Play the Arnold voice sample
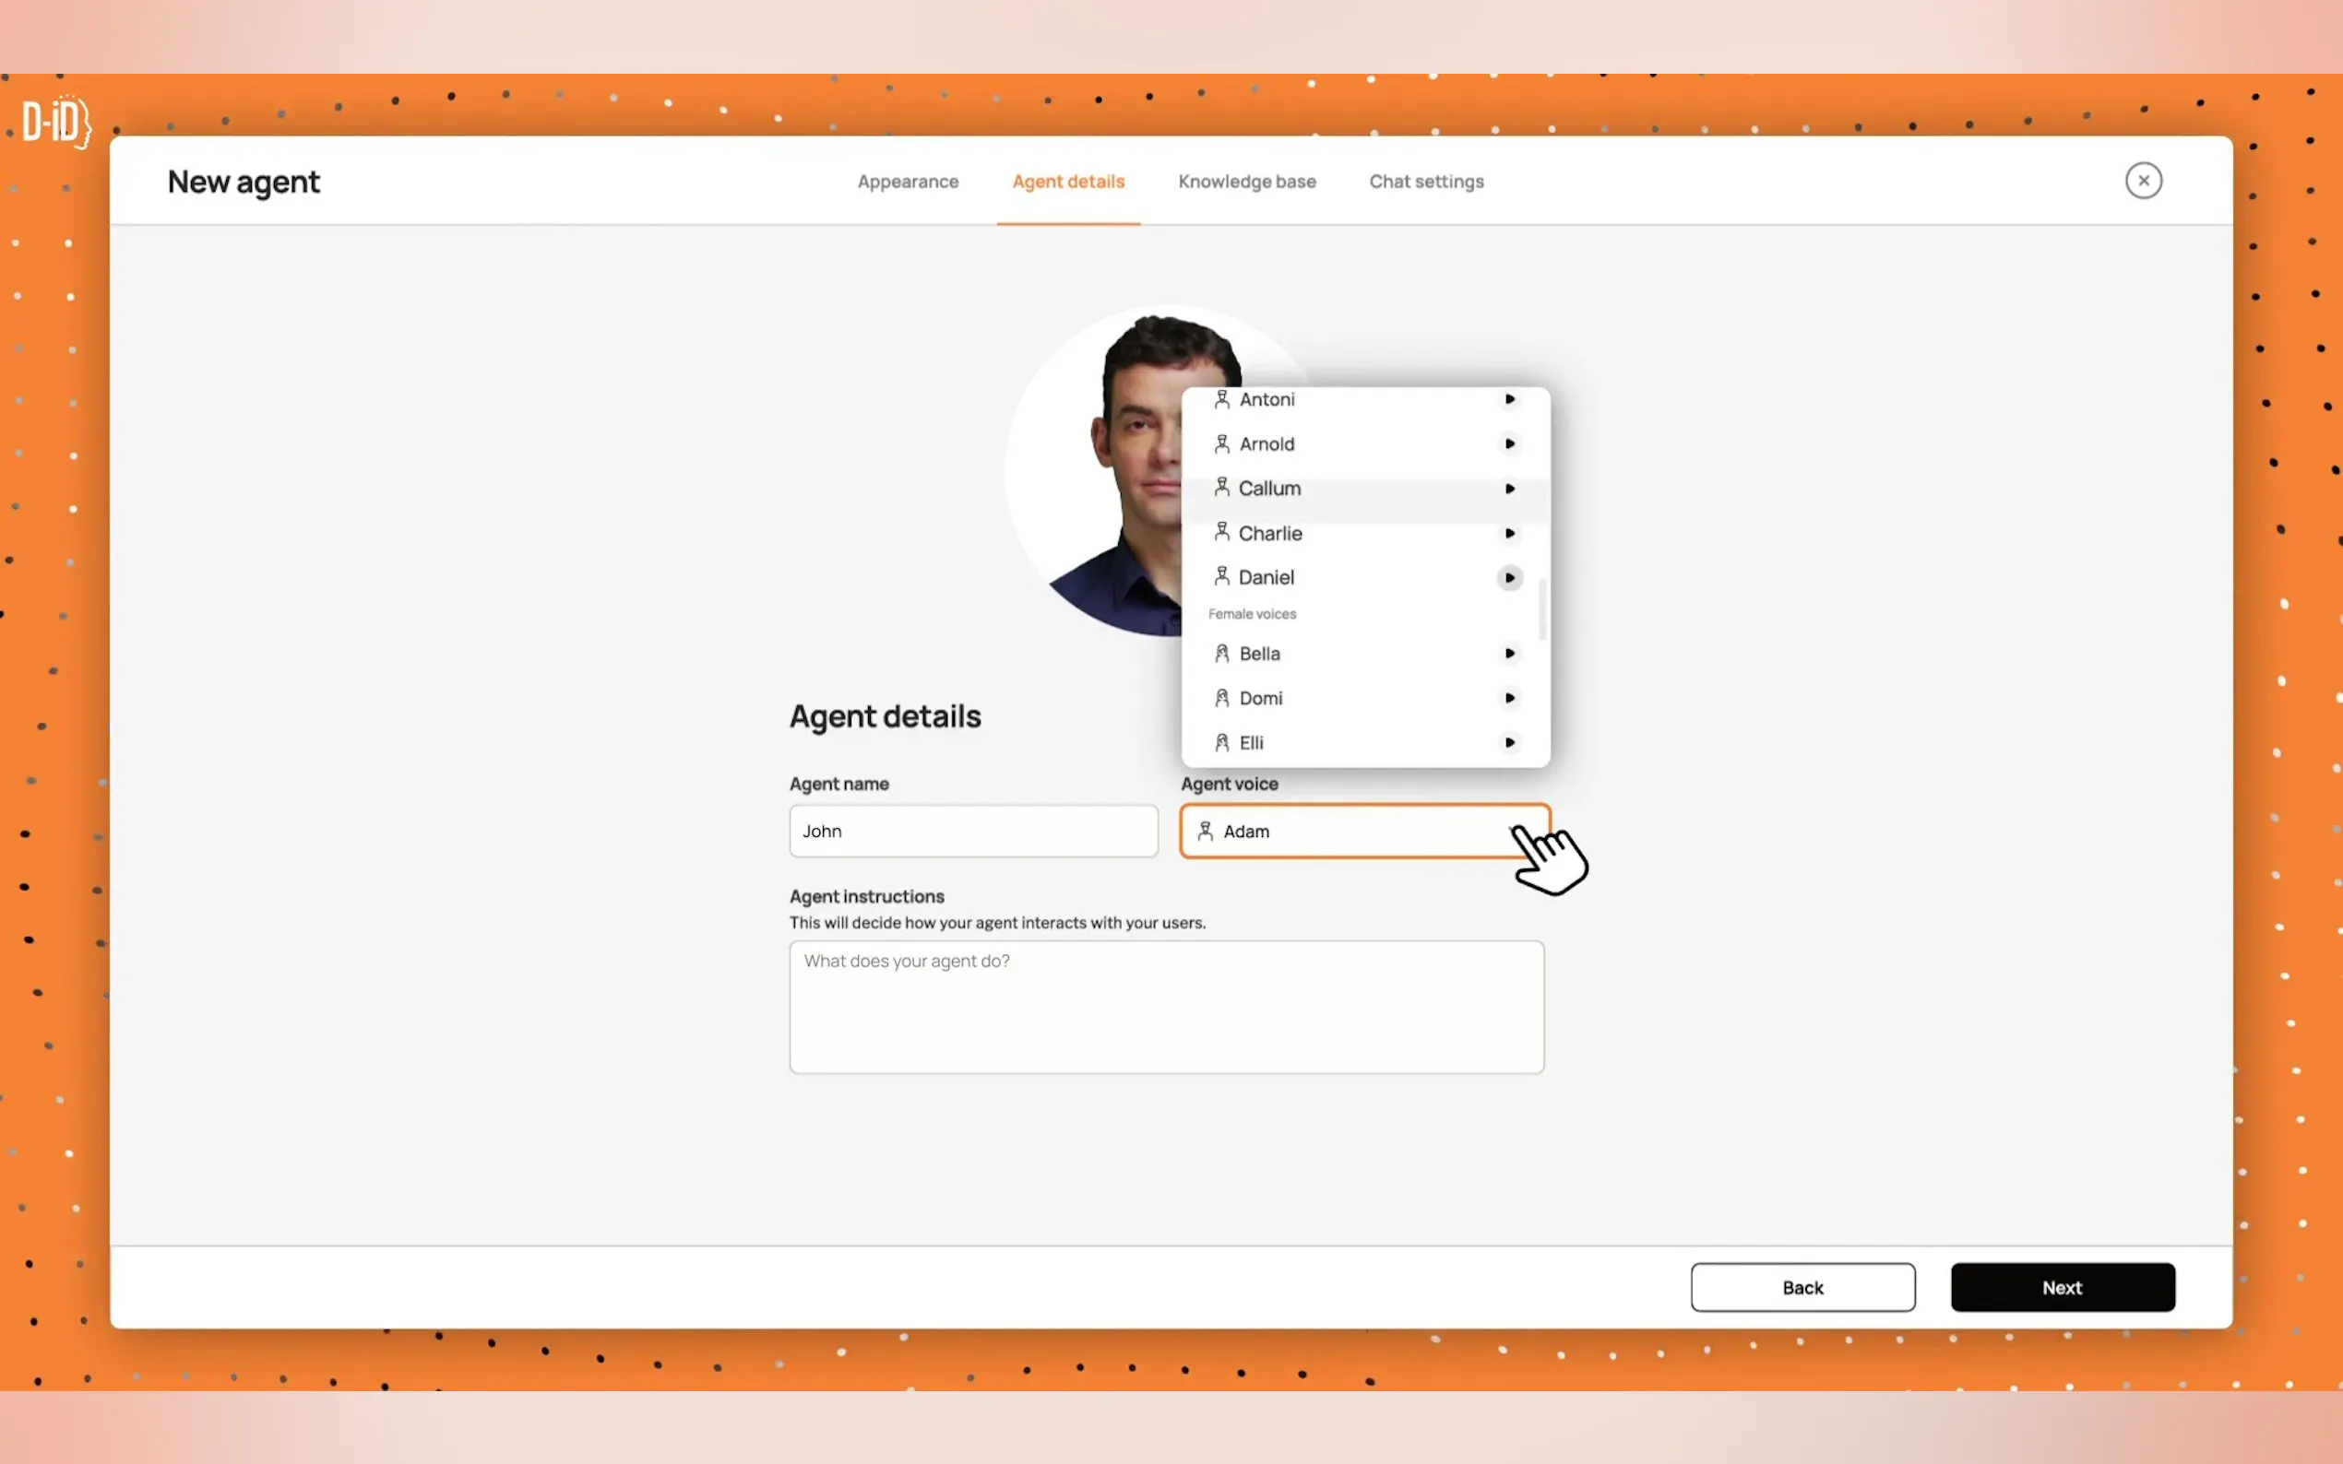Screen dimensions: 2343x1464 coord(1509,443)
